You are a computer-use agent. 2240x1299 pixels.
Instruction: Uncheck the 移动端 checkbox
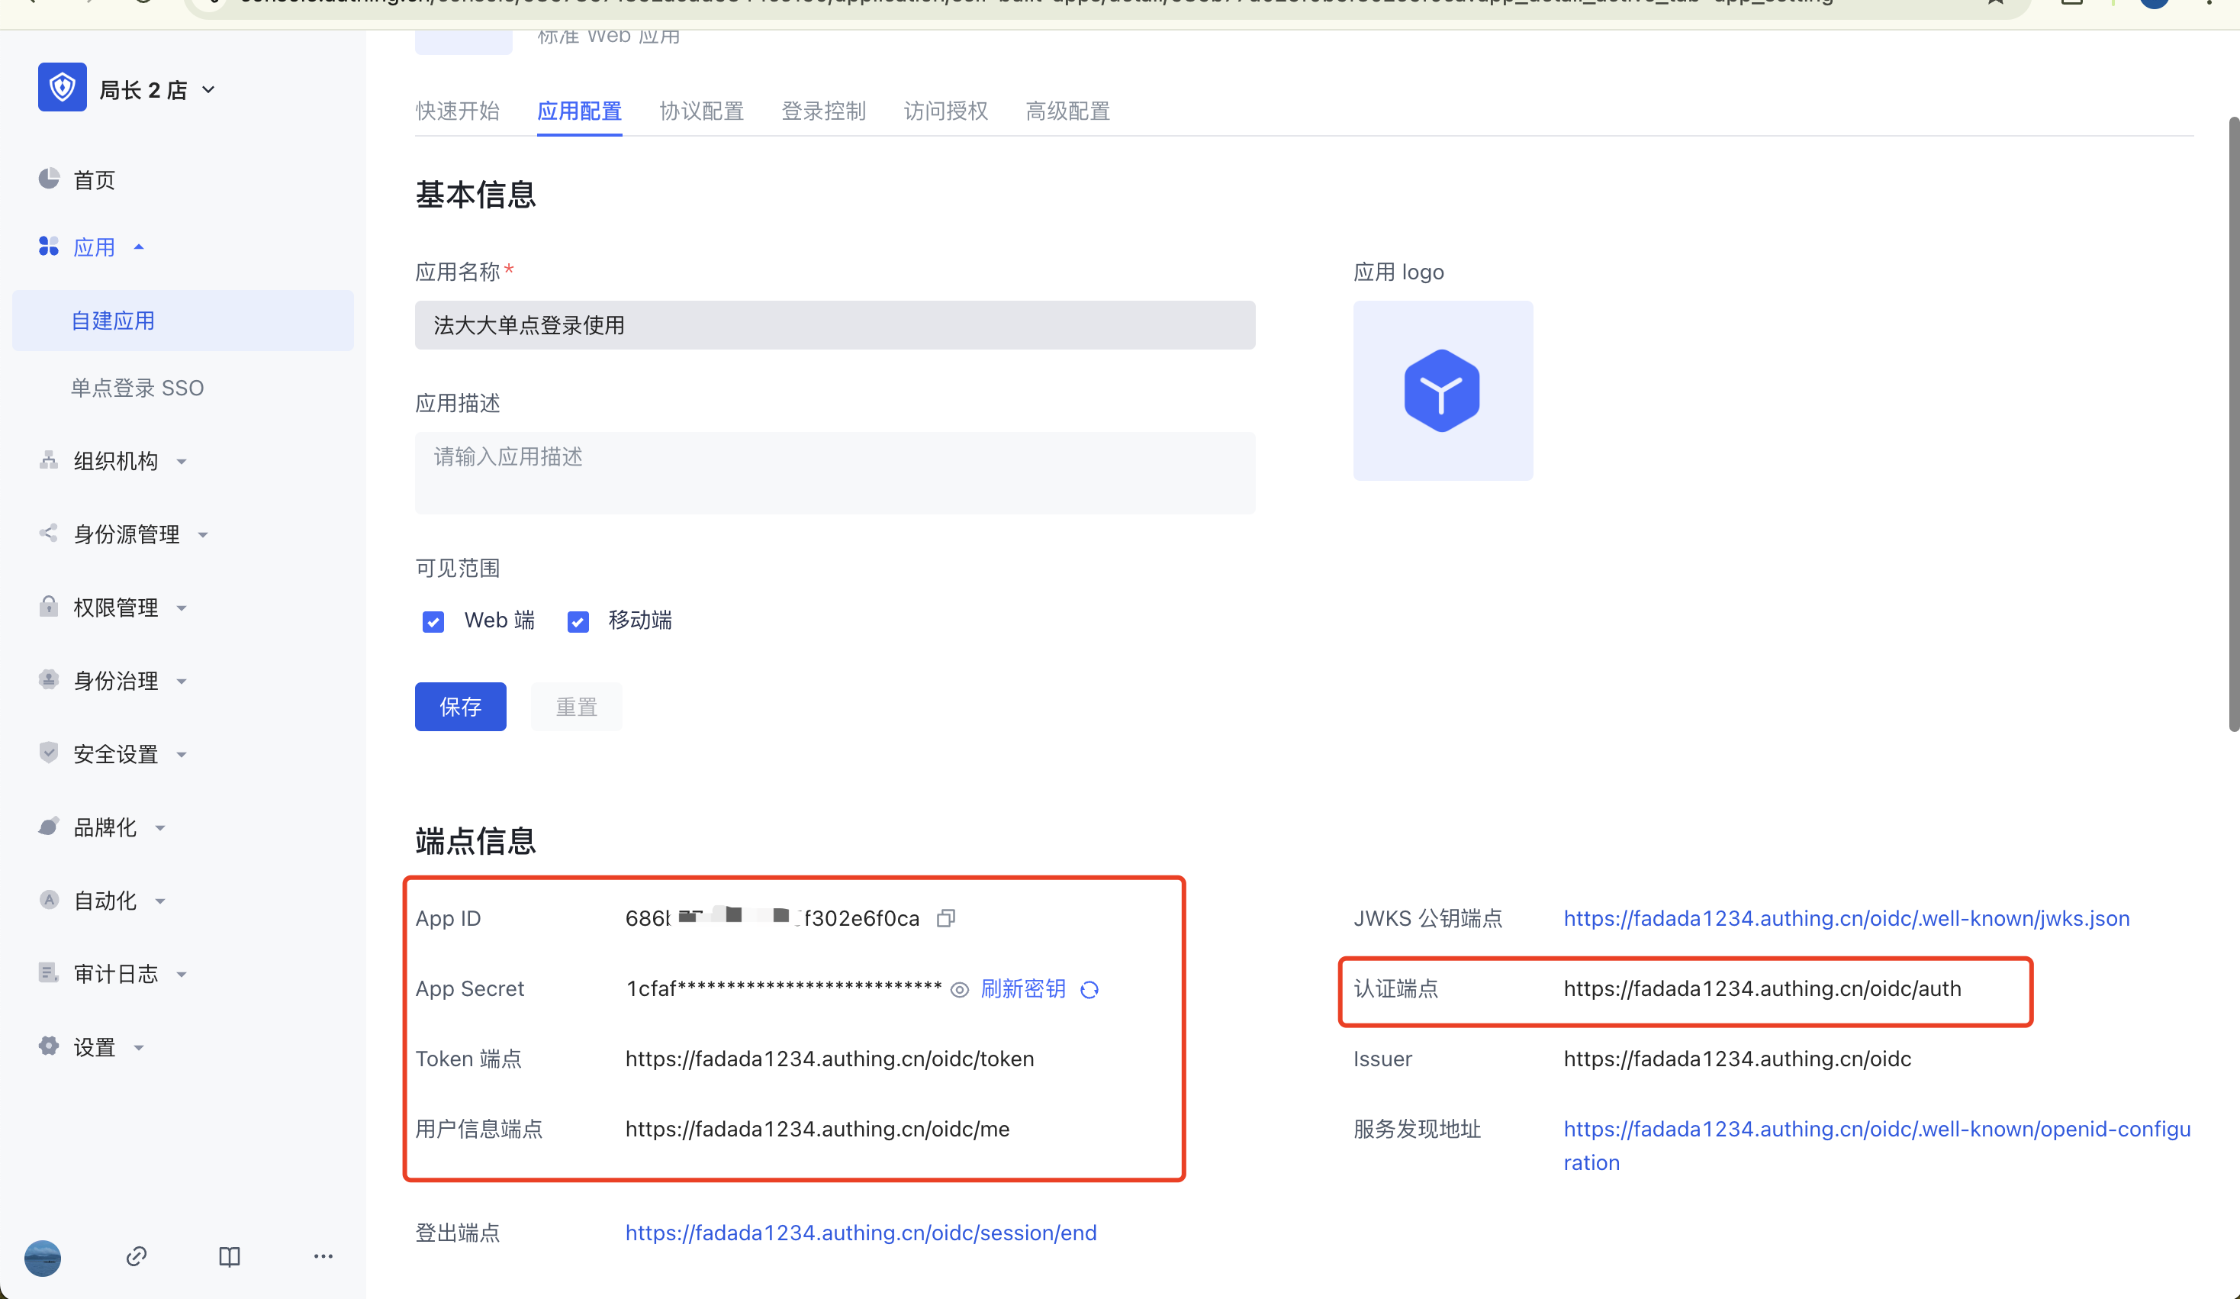pos(578,621)
